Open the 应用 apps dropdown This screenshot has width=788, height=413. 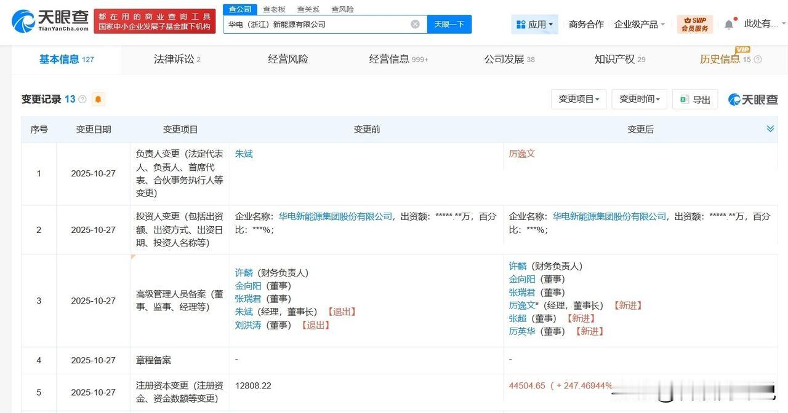(534, 24)
